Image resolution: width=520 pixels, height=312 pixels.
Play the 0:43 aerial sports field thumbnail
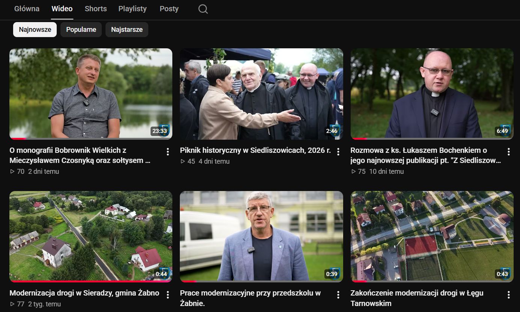432,237
